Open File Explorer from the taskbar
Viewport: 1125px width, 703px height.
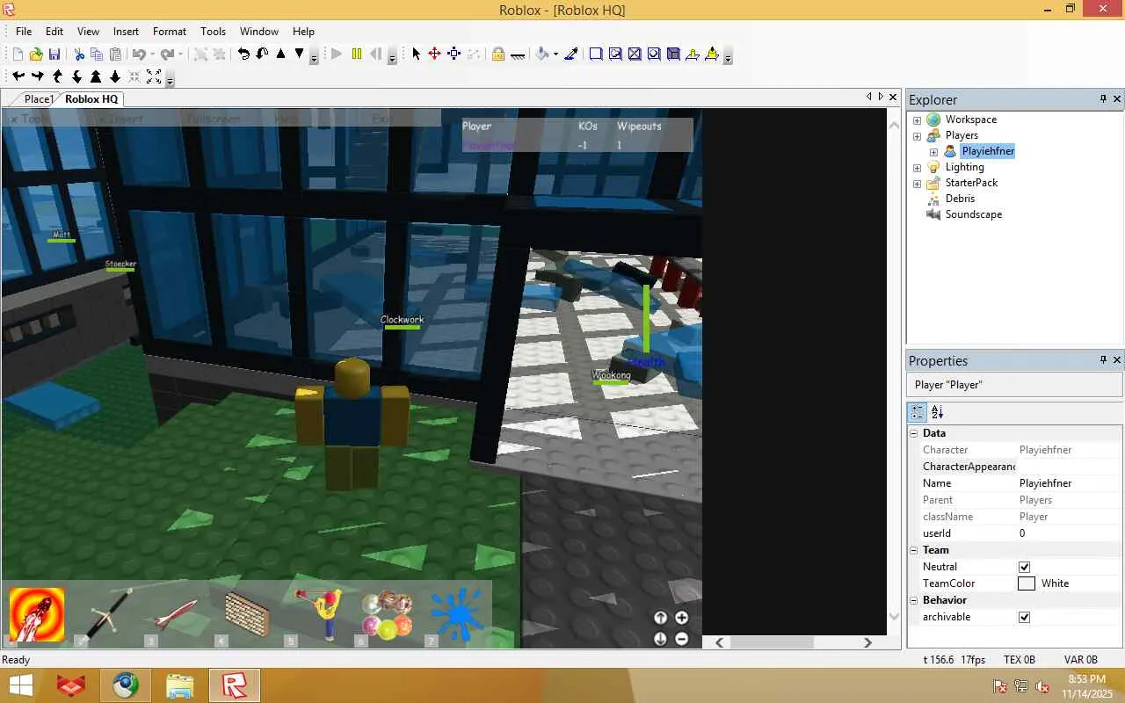click(179, 685)
